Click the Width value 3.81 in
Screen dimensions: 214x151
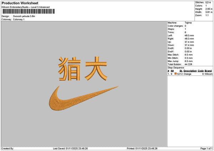click(x=209, y=12)
